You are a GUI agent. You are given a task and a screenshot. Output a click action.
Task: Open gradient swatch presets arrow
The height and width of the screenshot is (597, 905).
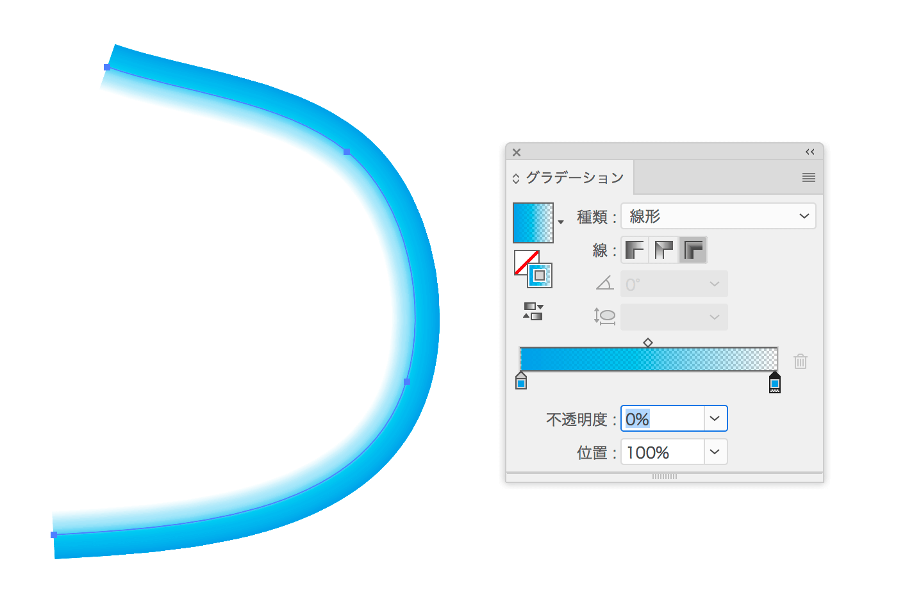(x=561, y=222)
